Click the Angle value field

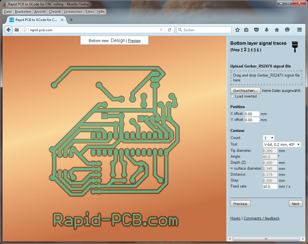(x=270, y=157)
